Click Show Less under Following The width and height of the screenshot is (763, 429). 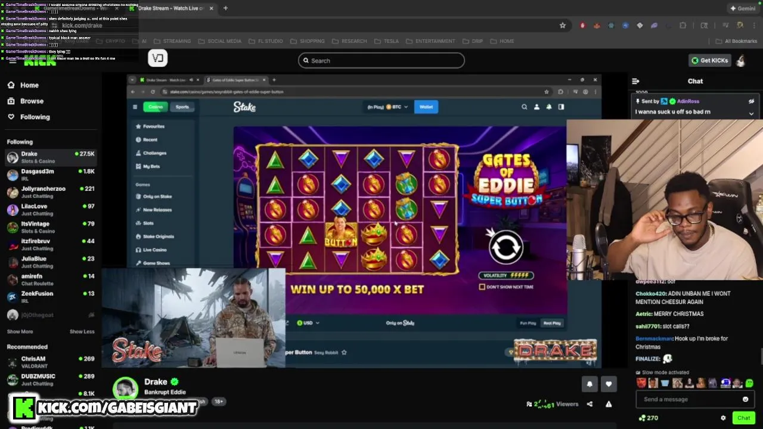[x=82, y=331]
